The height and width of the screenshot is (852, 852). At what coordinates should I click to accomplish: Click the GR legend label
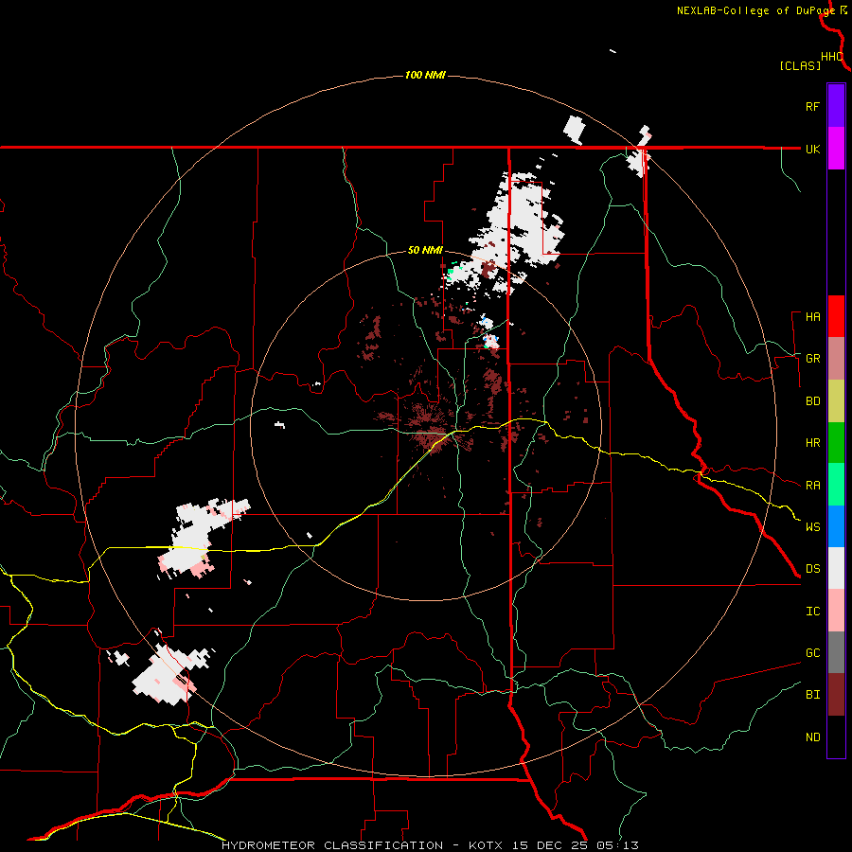pyautogui.click(x=813, y=359)
